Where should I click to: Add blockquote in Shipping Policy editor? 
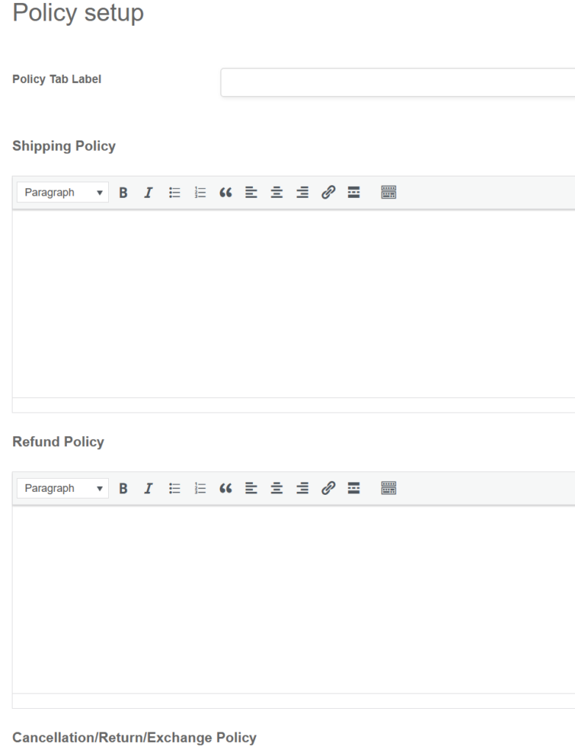click(224, 193)
